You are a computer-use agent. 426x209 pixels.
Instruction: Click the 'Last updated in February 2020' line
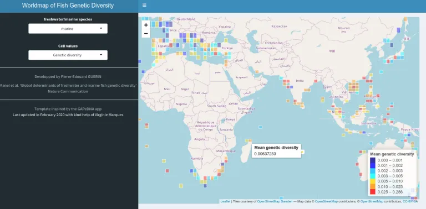pos(68,115)
